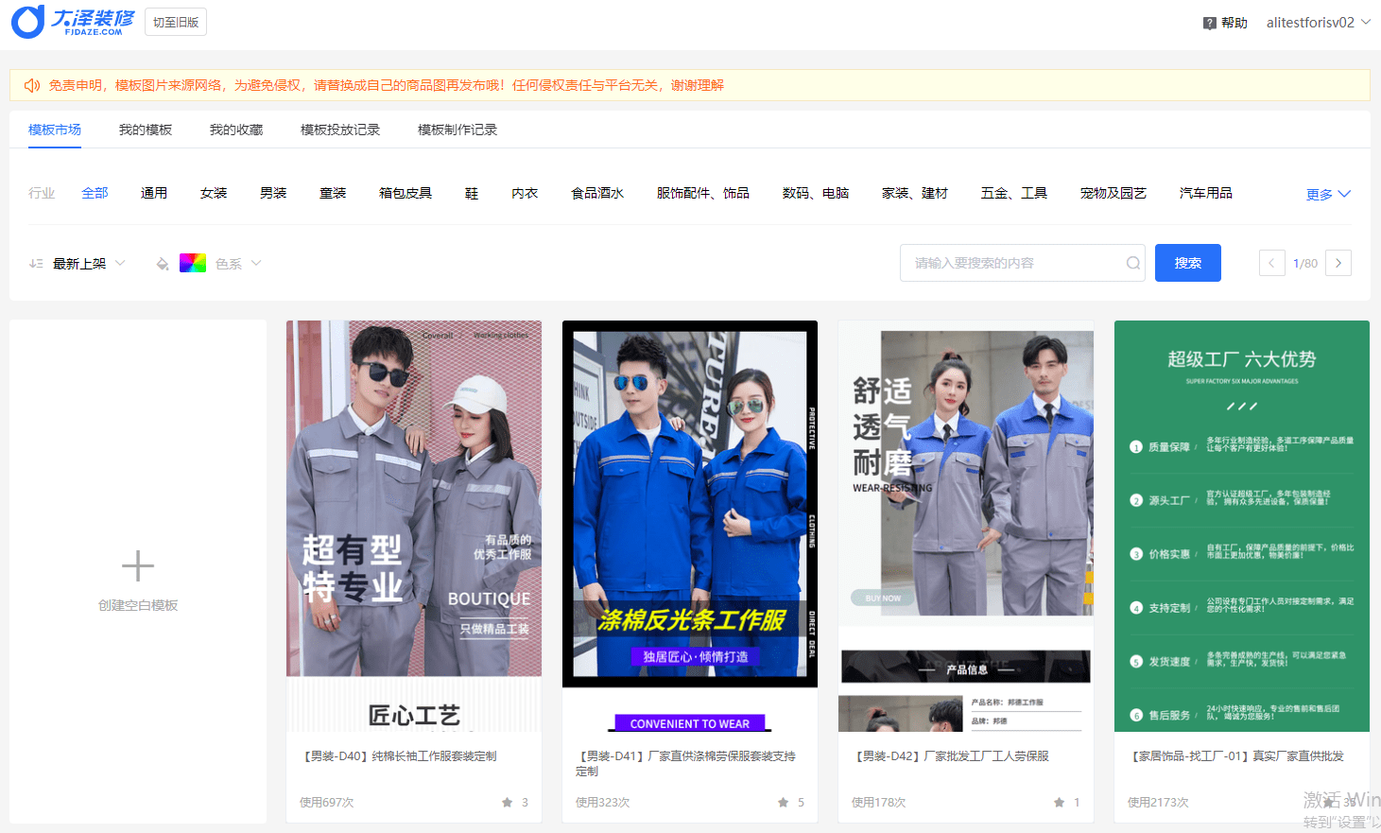Click the plus icon to create blank template
Screen dimensions: 1381x833
(x=138, y=565)
